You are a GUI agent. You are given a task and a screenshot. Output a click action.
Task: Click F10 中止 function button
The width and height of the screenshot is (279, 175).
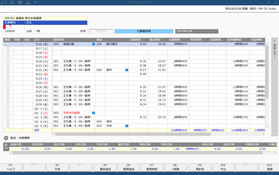pos(223,167)
